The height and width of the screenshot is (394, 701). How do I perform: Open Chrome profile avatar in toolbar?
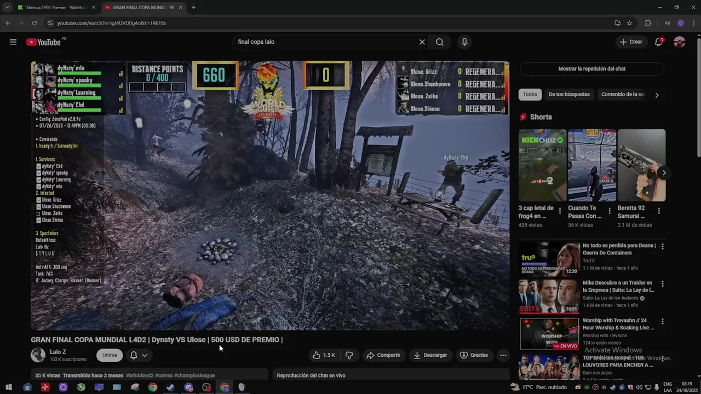(681, 23)
